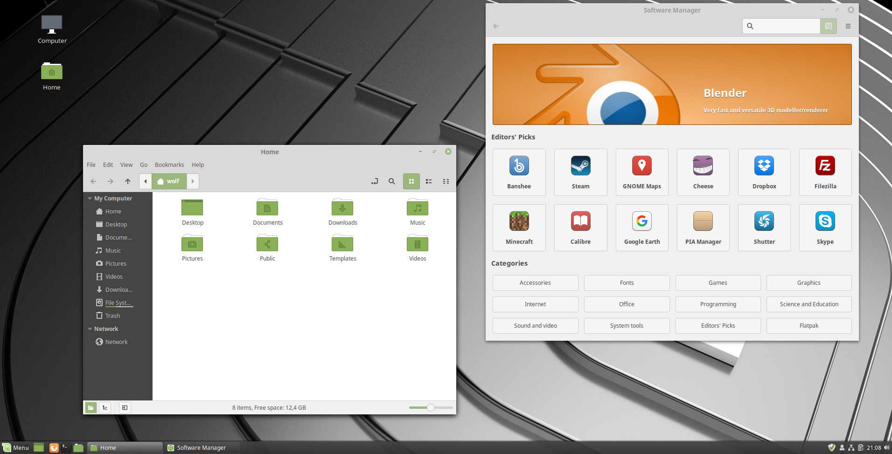Toggle location entry in file manager
This screenshot has height=454, width=892.
point(375,181)
